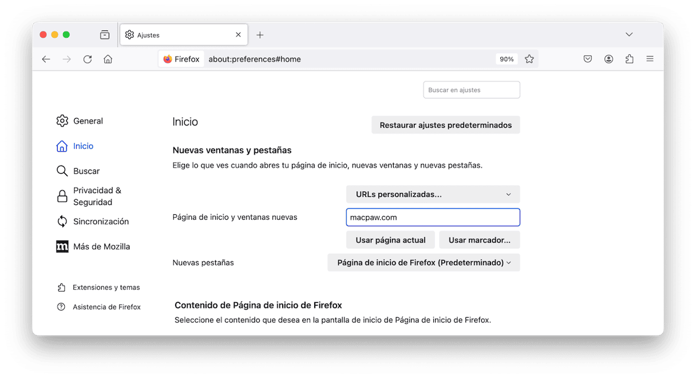Maximize the window with green button
The image size is (696, 378).
click(x=66, y=35)
